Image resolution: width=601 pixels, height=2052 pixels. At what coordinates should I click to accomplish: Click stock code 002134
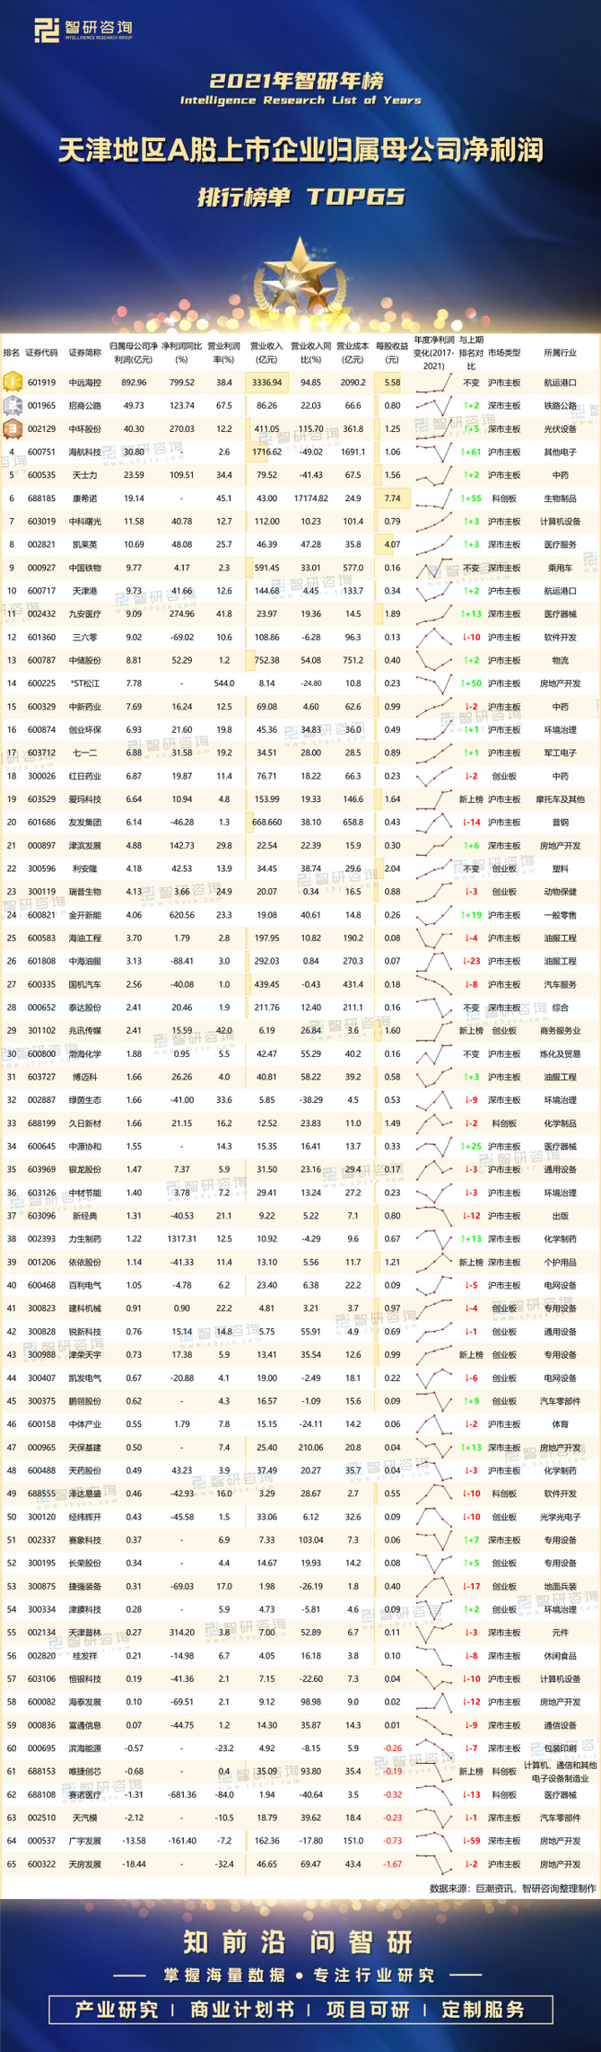pos(41,1633)
